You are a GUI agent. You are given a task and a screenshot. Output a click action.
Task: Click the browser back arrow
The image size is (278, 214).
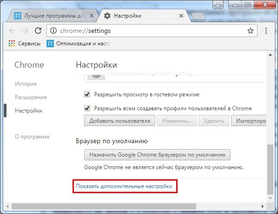[x=12, y=31]
